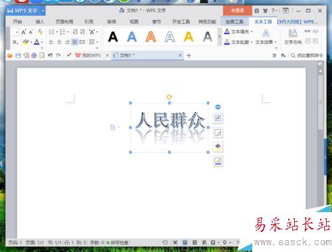
Task: Click the numbered list icon
Action: [62, 32]
